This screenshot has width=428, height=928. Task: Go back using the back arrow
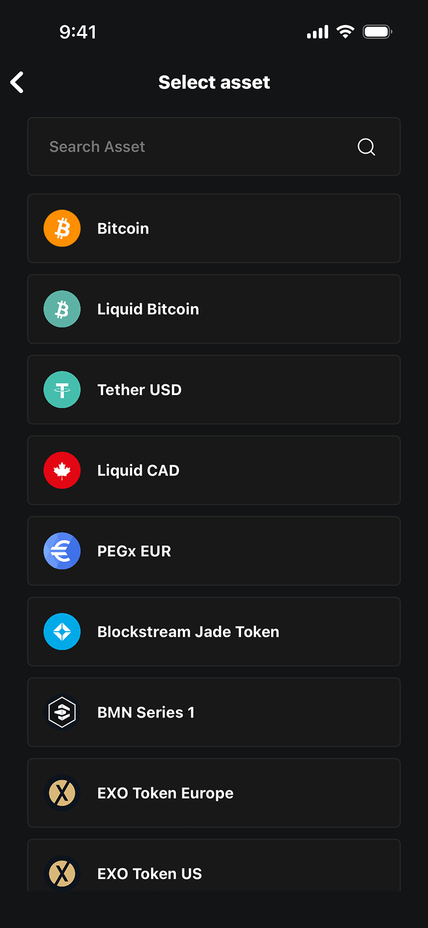pos(16,82)
